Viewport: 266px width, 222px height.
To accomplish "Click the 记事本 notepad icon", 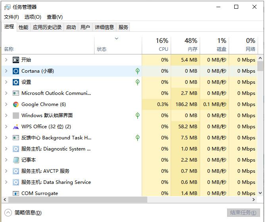I will [16, 160].
